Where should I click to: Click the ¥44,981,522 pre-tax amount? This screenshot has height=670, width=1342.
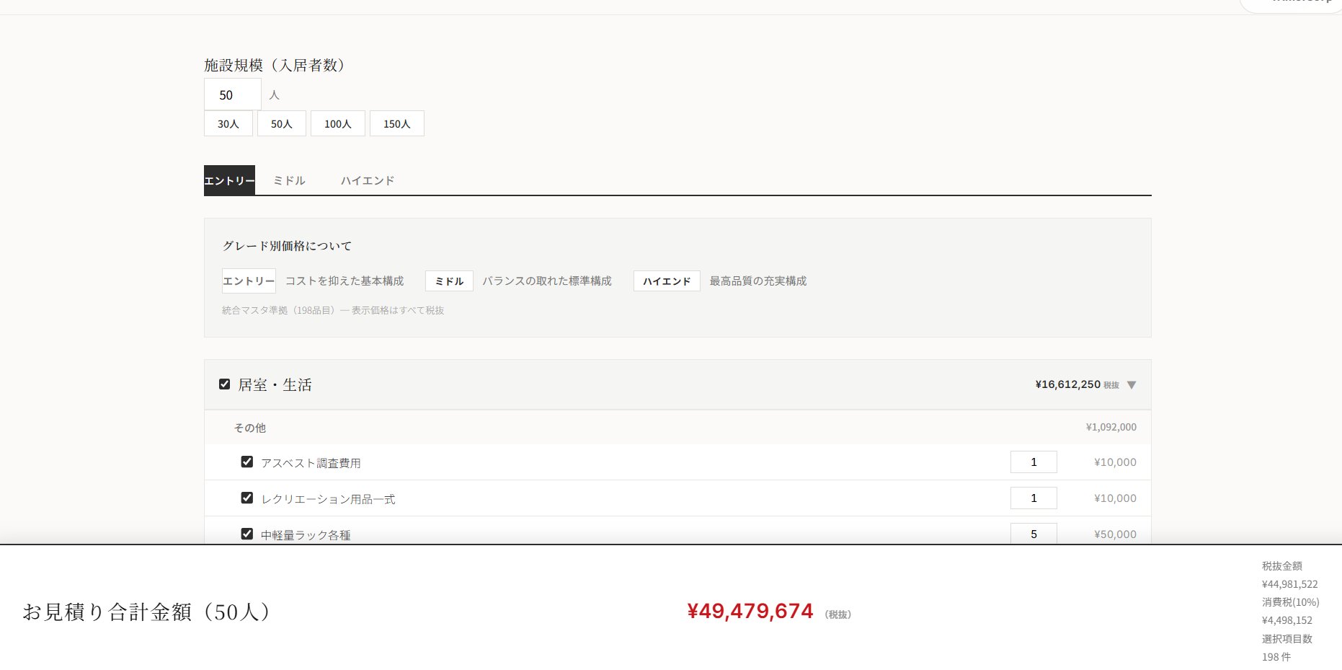click(1289, 584)
